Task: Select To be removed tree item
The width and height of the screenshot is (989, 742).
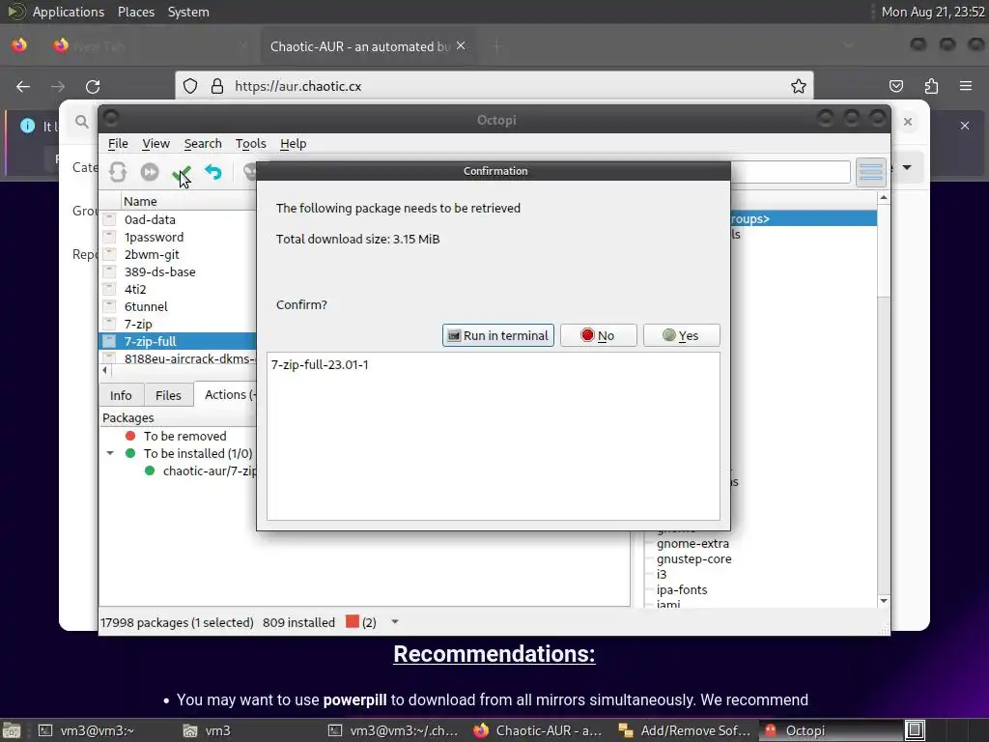Action: coord(184,436)
